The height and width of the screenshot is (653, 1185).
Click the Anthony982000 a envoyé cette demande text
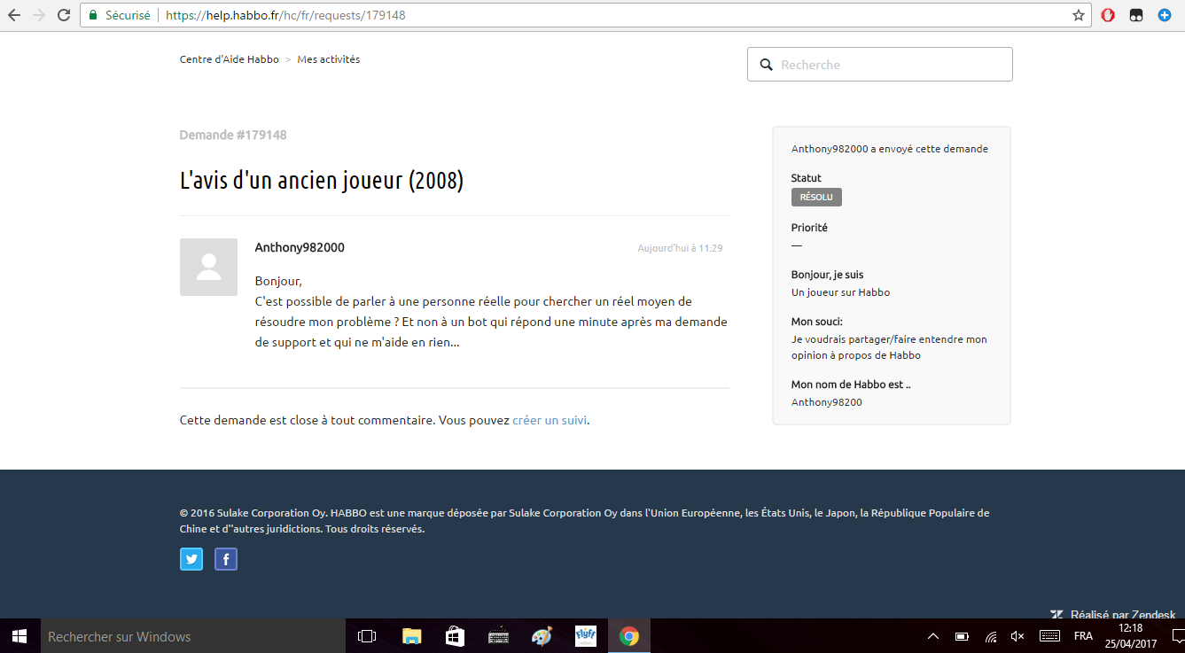click(890, 149)
